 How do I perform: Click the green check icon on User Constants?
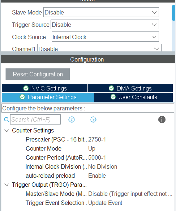[113, 97]
